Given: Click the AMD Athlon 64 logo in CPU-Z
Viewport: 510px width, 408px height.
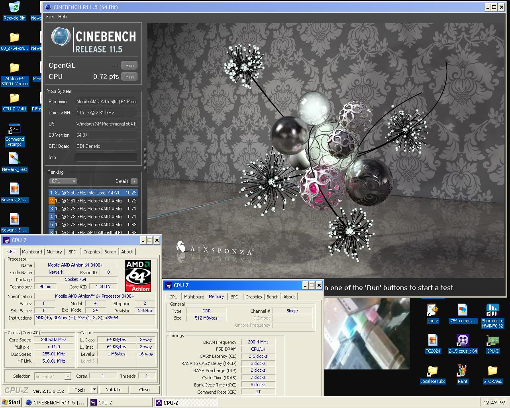Looking at the screenshot, I should click(x=138, y=276).
